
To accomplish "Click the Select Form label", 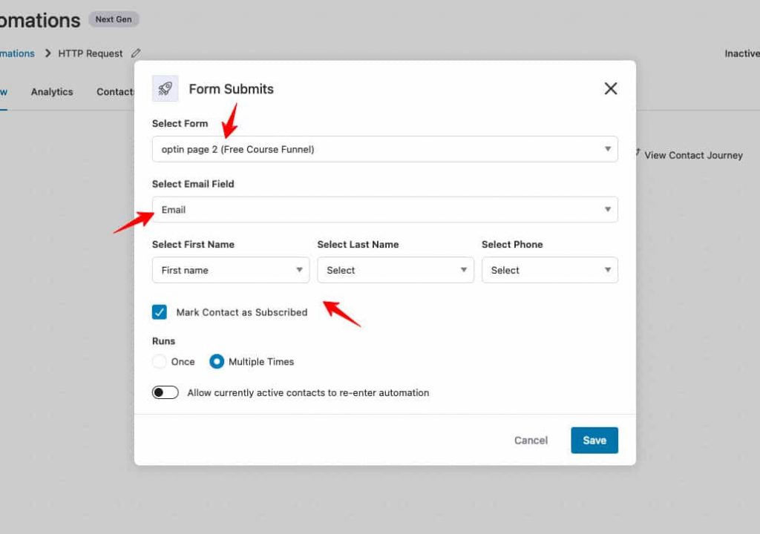I will click(x=180, y=124).
